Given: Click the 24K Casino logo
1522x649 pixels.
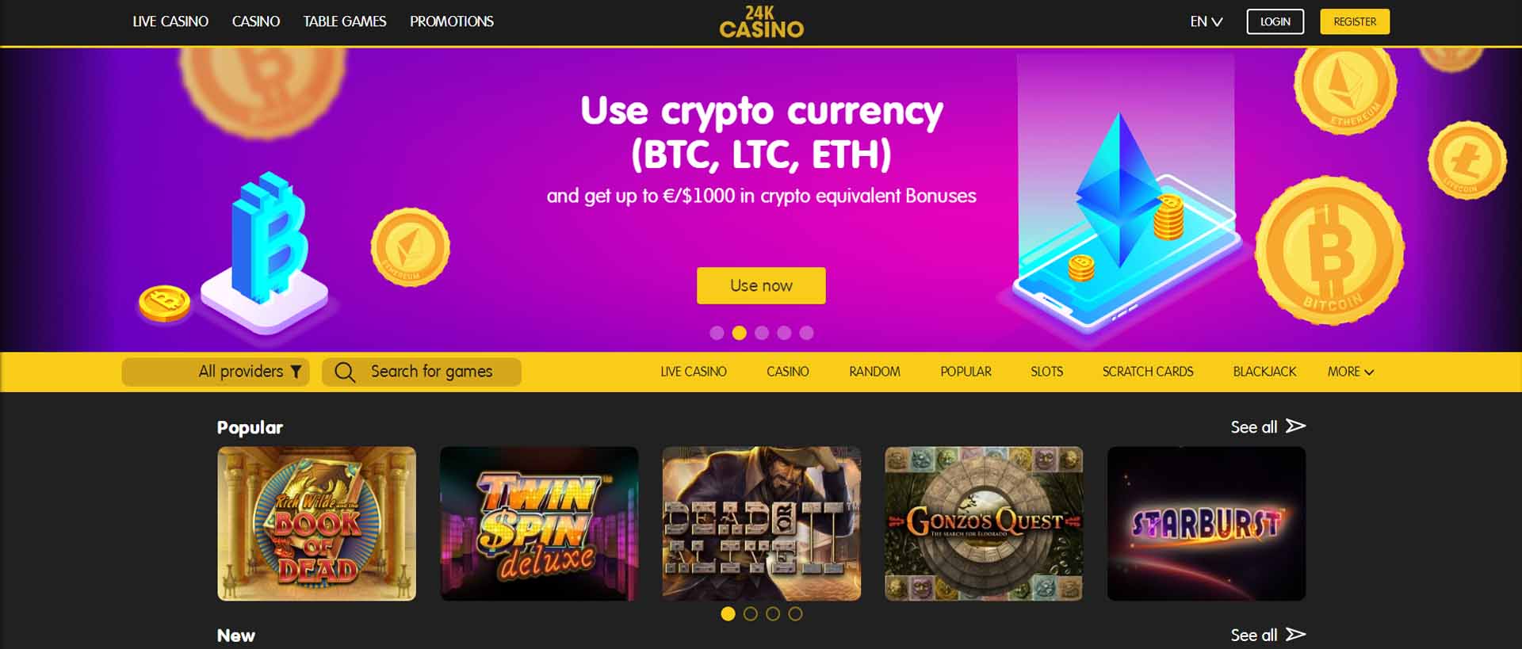Looking at the screenshot, I should (x=761, y=22).
